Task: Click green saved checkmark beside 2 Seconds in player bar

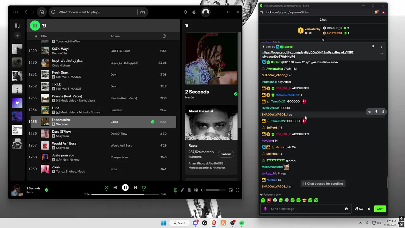Action: (47, 190)
